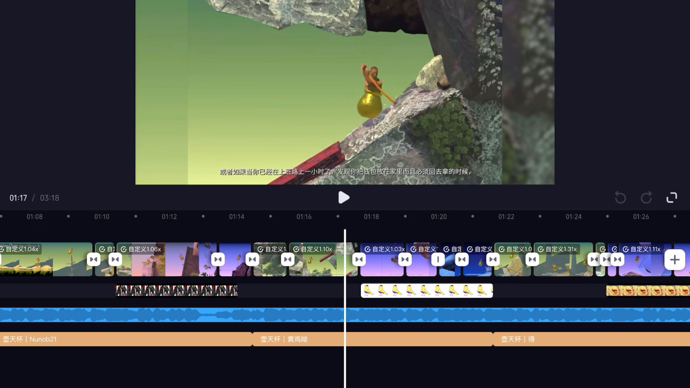Click the current time 01:17 readout

point(18,198)
